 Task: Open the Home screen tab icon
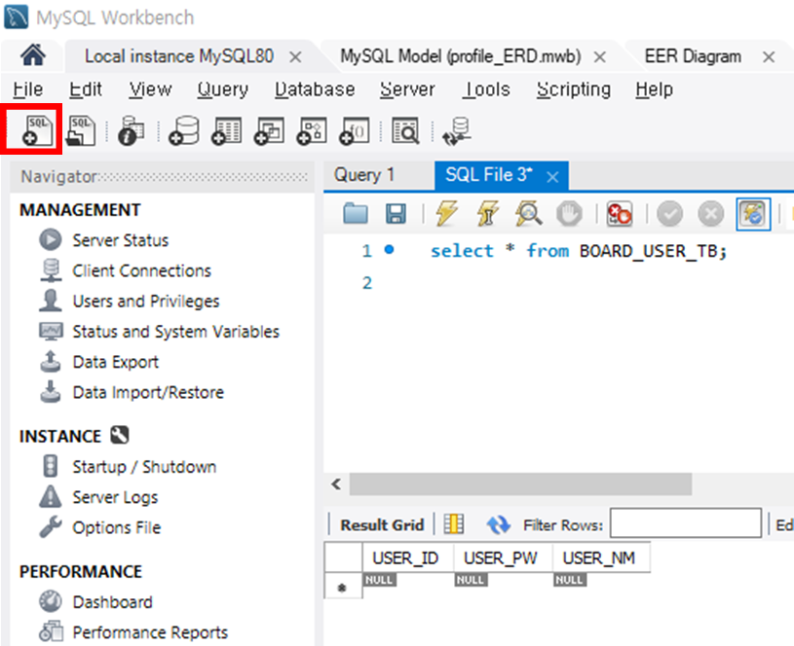33,55
